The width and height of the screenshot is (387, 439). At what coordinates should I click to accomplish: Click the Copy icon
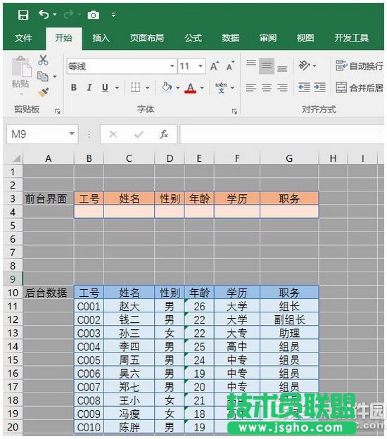[x=42, y=76]
